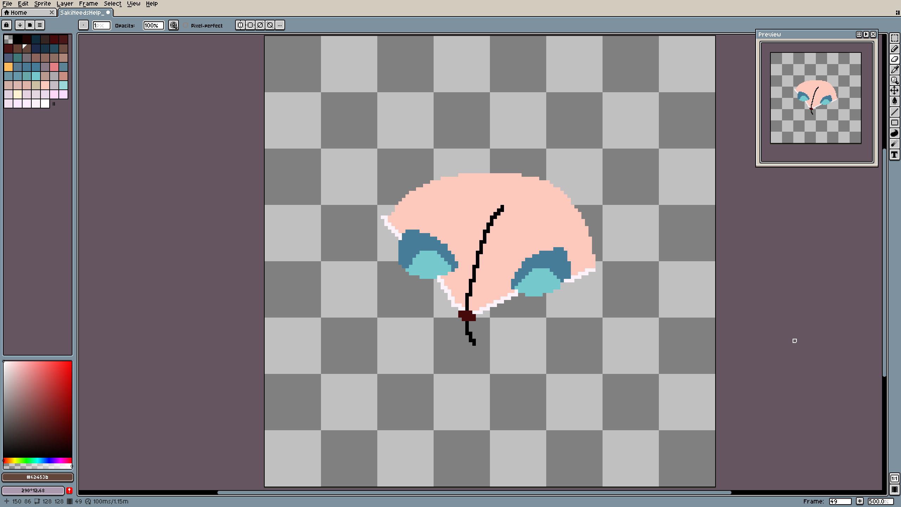Select the Zoom magnifier tool
901x507 pixels.
coord(894,80)
